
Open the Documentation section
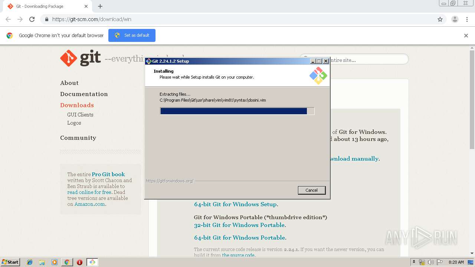(x=84, y=94)
